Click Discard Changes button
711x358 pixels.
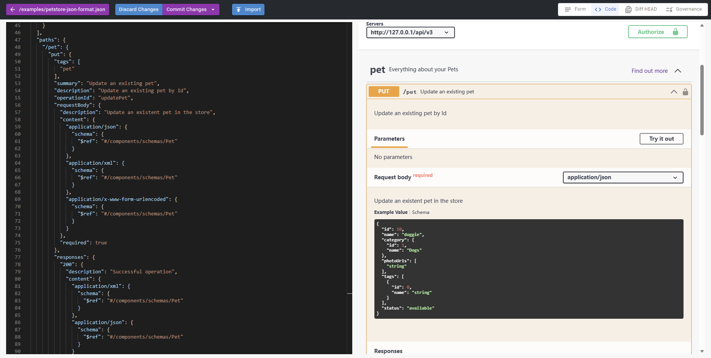click(x=139, y=10)
